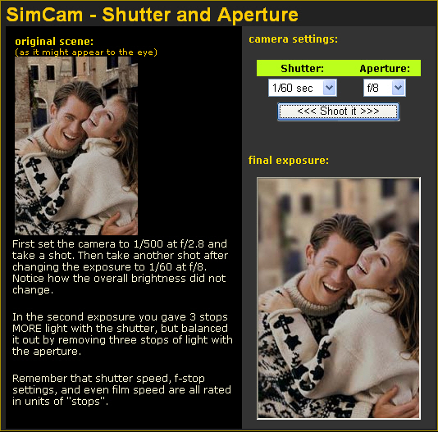Click the arrow on the Aperture dropdown
The width and height of the screenshot is (438, 432).
tap(399, 88)
